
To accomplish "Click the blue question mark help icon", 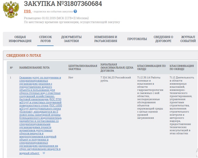I will 75,12.
